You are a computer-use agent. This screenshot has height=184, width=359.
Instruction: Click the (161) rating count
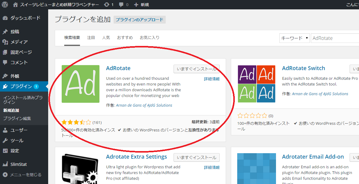97,123
